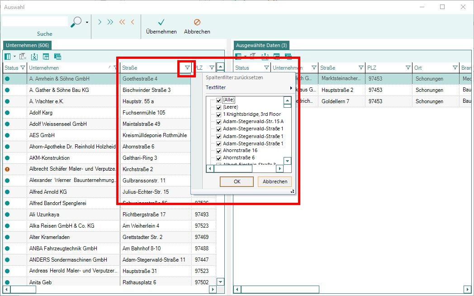474x296 pixels.
Task: Open the Straße column filter icon
Action: click(187, 68)
